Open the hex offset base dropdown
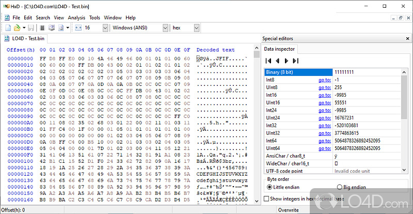 (x=196, y=27)
